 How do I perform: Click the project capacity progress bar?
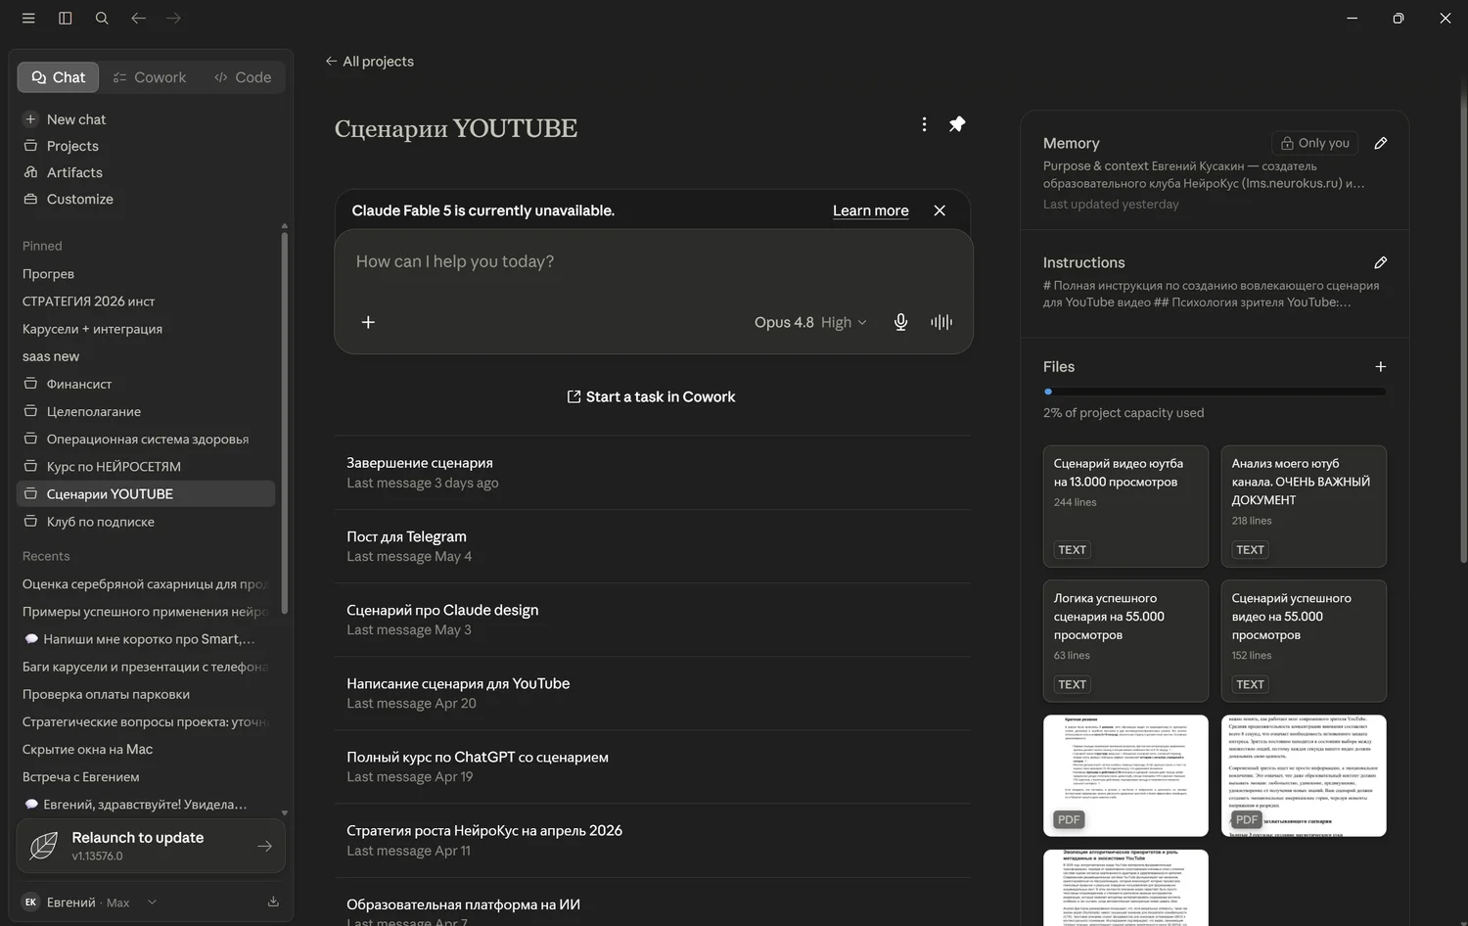[x=1215, y=392]
